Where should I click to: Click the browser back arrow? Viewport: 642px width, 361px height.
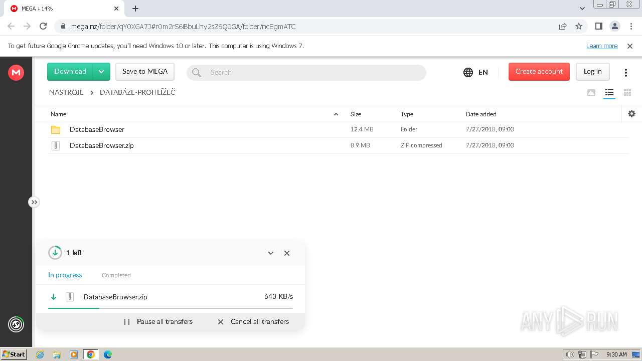(x=11, y=26)
